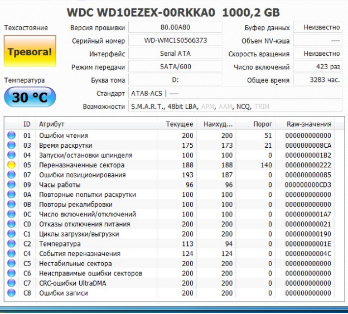Image resolution: width=348 pixels, height=314 pixels.
Task: Click the Объем NV-кэша value field
Action: point(317,40)
